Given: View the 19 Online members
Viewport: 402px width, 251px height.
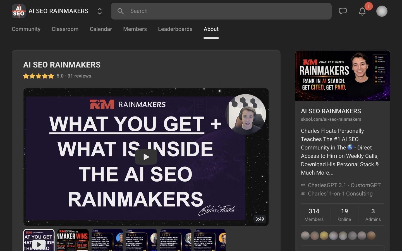Looking at the screenshot, I should pyautogui.click(x=344, y=215).
